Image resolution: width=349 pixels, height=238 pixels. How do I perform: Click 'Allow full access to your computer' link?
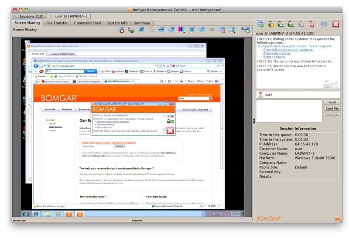tap(288, 50)
